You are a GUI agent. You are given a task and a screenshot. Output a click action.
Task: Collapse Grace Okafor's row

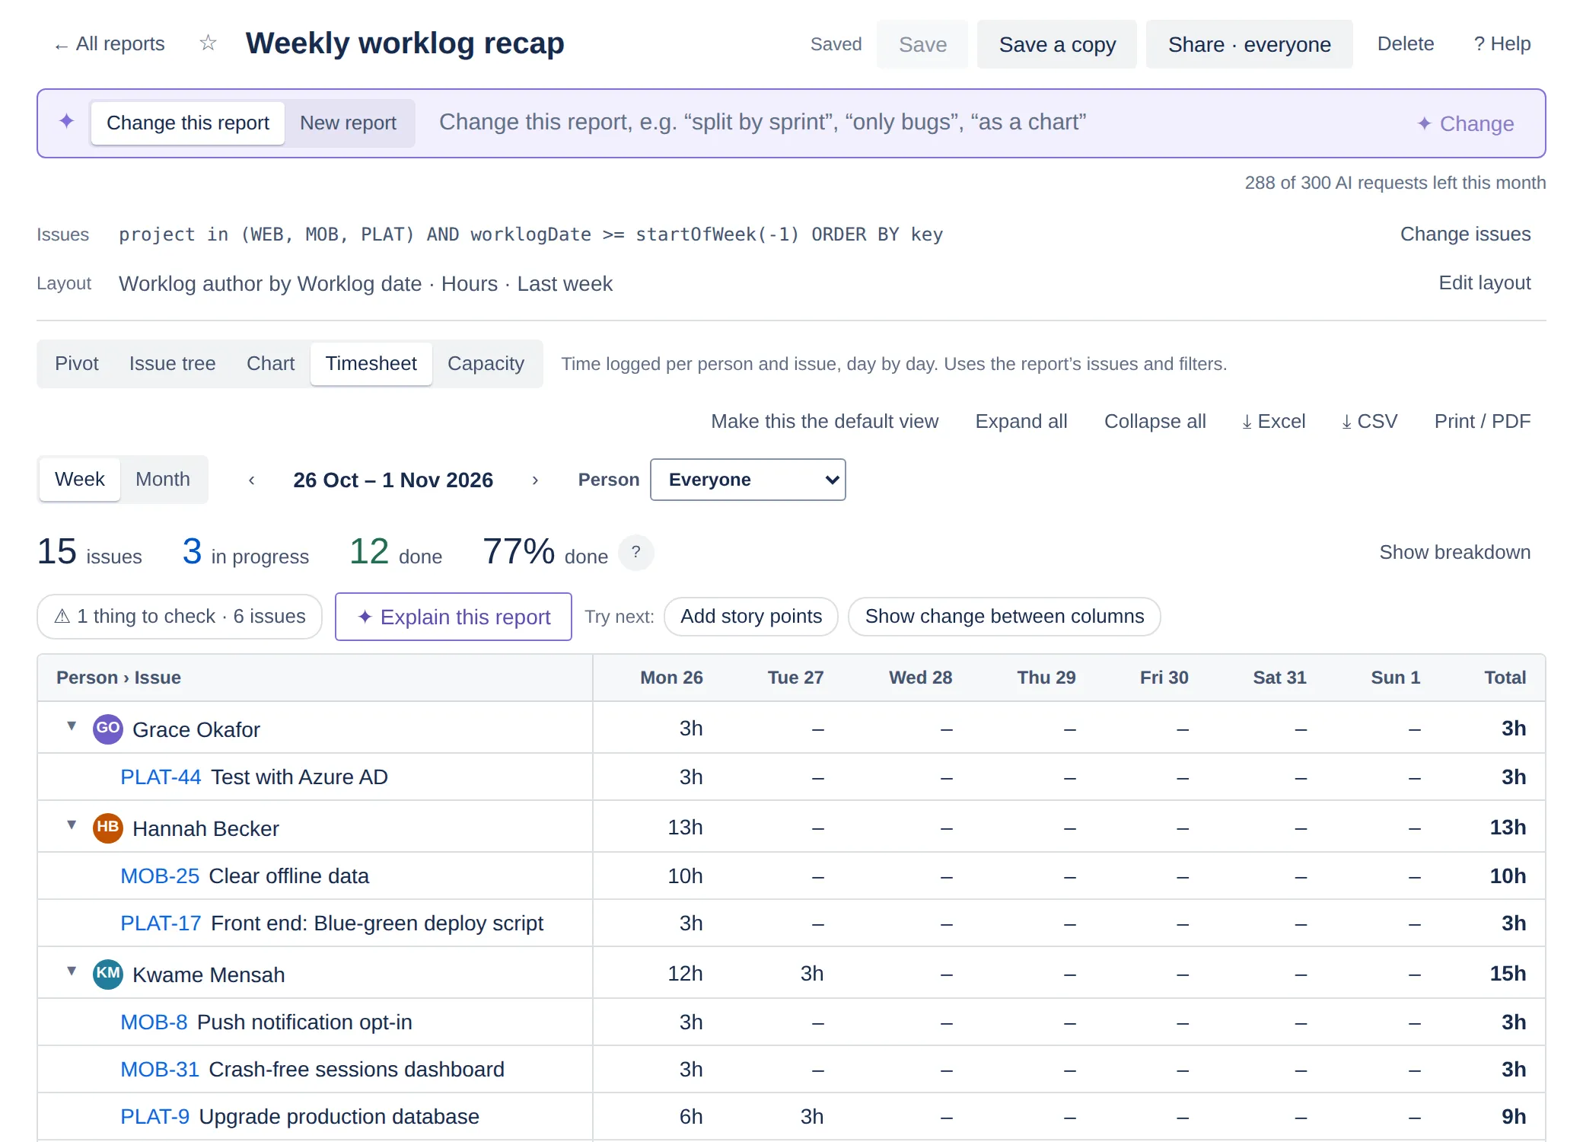[x=72, y=726]
